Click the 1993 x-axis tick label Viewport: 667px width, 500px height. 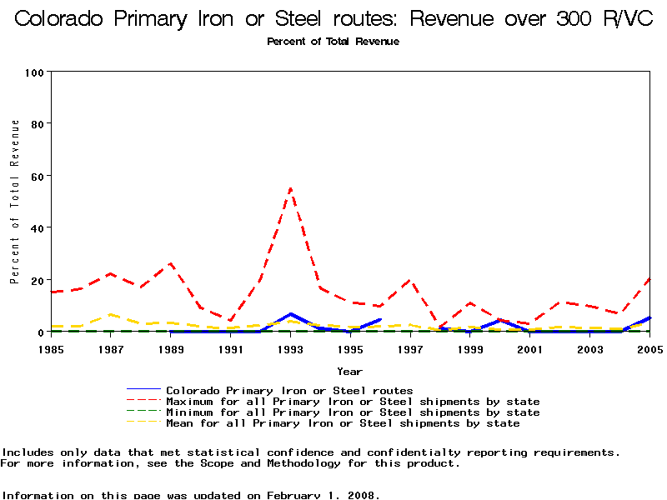coord(290,349)
